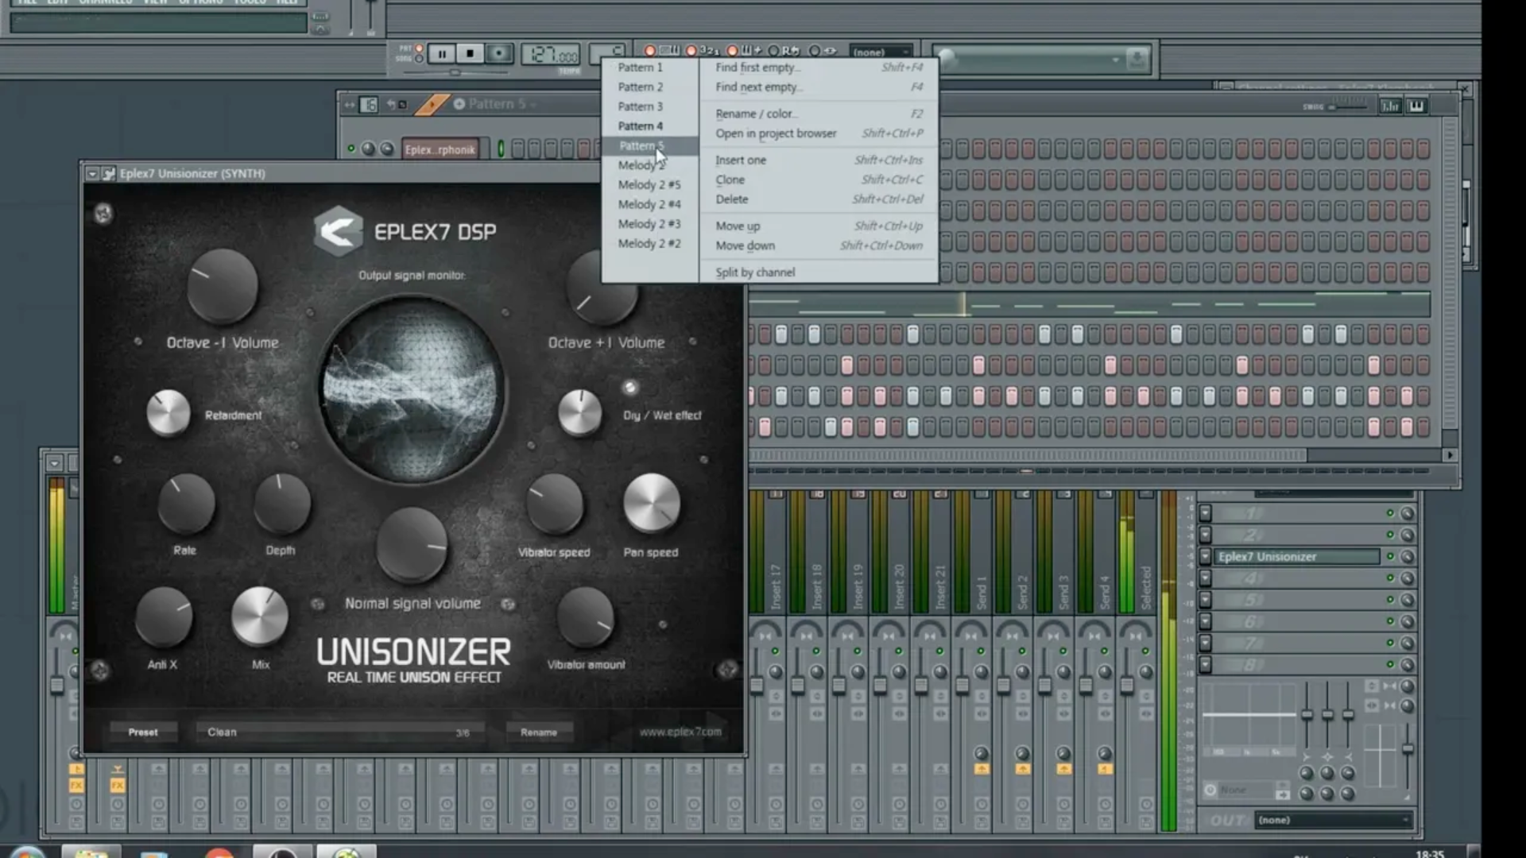Click the Pan speed knob
This screenshot has width=1526, height=858.
[x=652, y=503]
